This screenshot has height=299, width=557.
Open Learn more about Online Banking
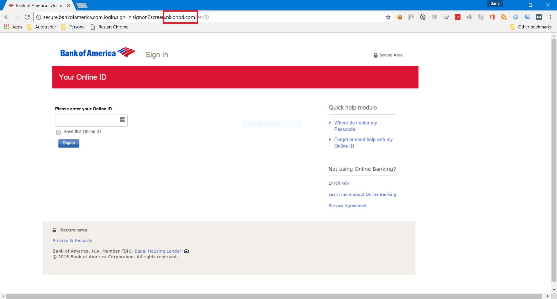[362, 194]
